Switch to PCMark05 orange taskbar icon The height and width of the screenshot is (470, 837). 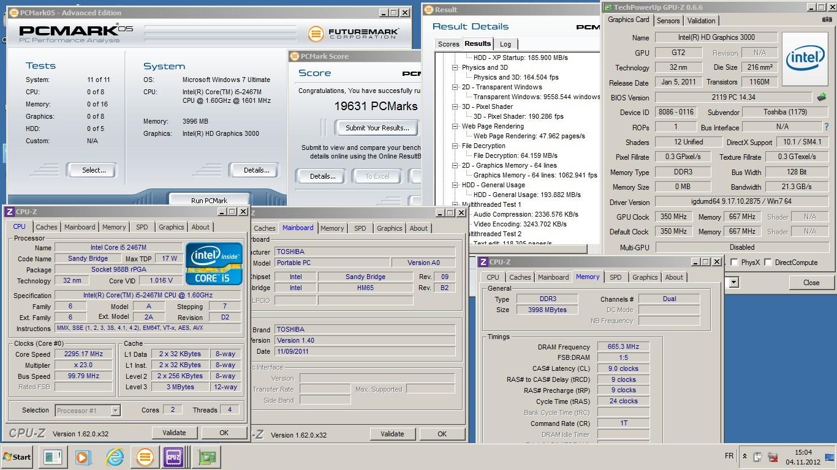[x=145, y=457]
